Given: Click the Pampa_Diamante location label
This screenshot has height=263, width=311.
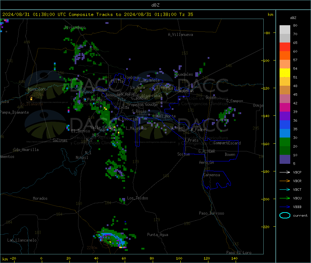Looking at the screenshot, I should point(15,112).
